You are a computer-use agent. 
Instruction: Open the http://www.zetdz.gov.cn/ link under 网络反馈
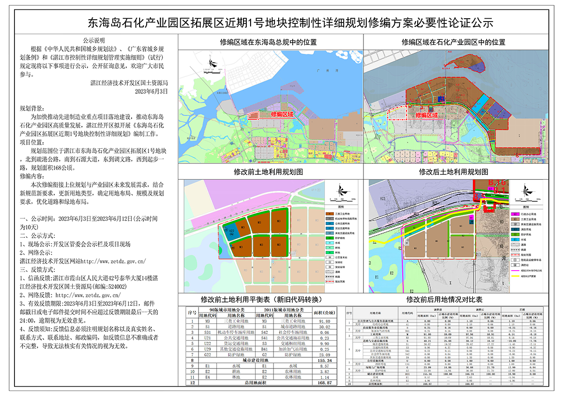(88, 295)
